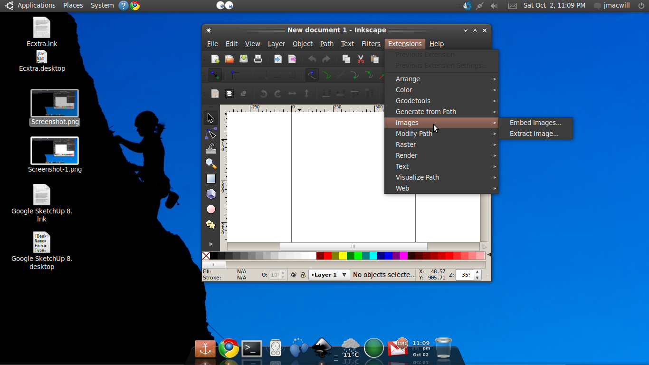Image resolution: width=649 pixels, height=365 pixels.
Task: Expand the Raster submenu
Action: tap(441, 144)
